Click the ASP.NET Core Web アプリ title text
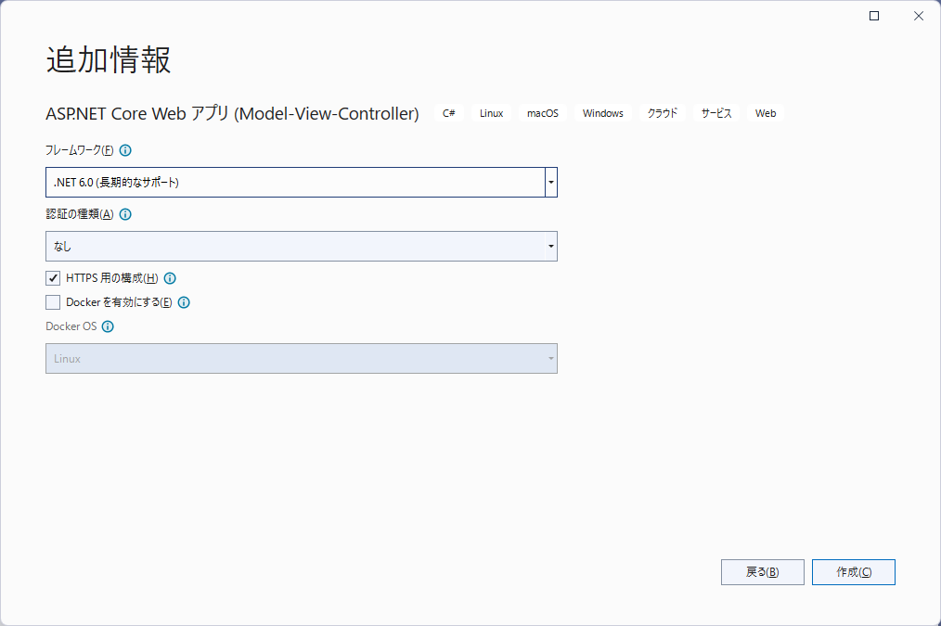 (x=232, y=113)
